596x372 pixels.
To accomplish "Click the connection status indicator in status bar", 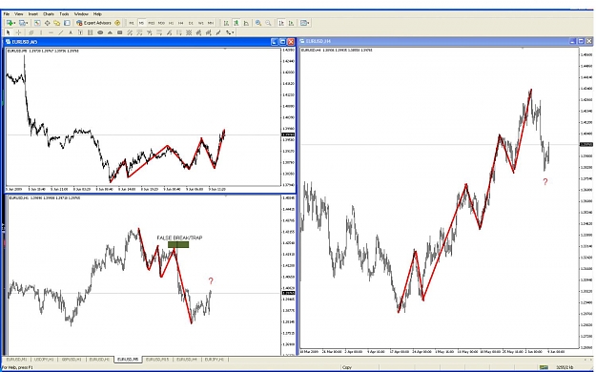I will click(544, 367).
